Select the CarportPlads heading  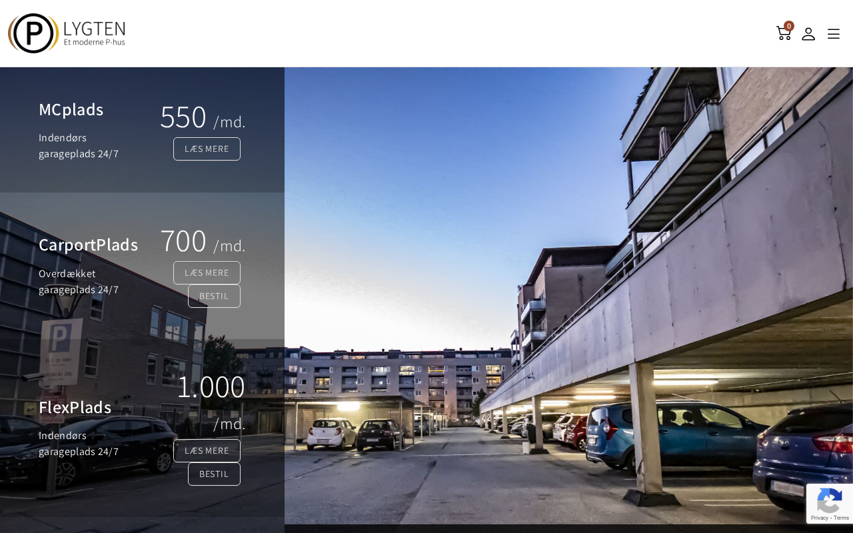pyautogui.click(x=89, y=245)
